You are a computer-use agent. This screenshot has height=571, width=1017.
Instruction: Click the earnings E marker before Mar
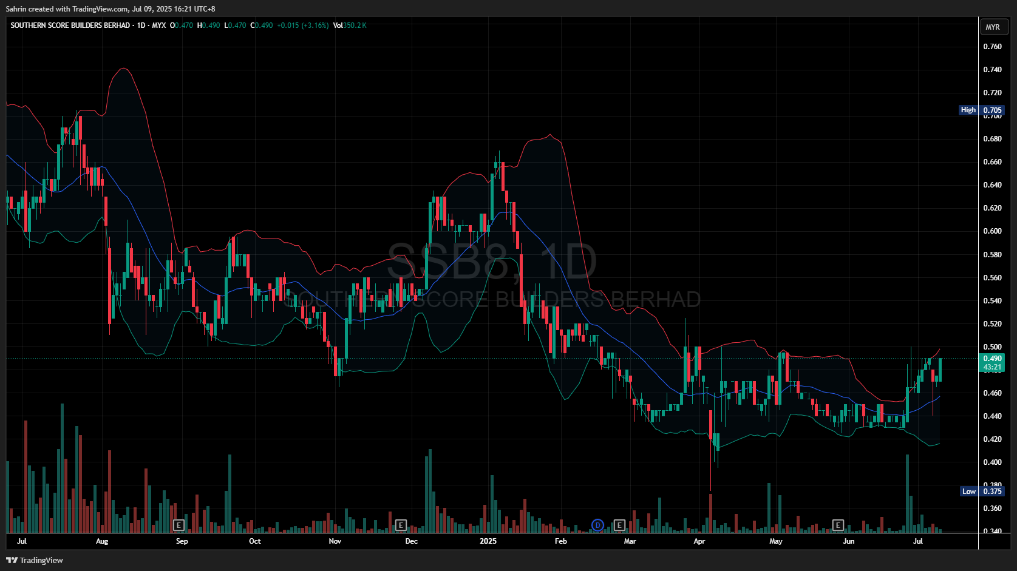click(619, 525)
